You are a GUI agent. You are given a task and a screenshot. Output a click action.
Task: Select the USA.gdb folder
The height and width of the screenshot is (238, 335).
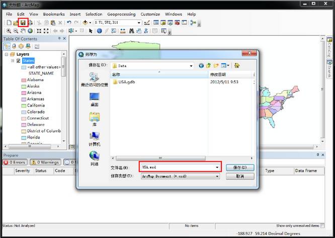[124, 82]
